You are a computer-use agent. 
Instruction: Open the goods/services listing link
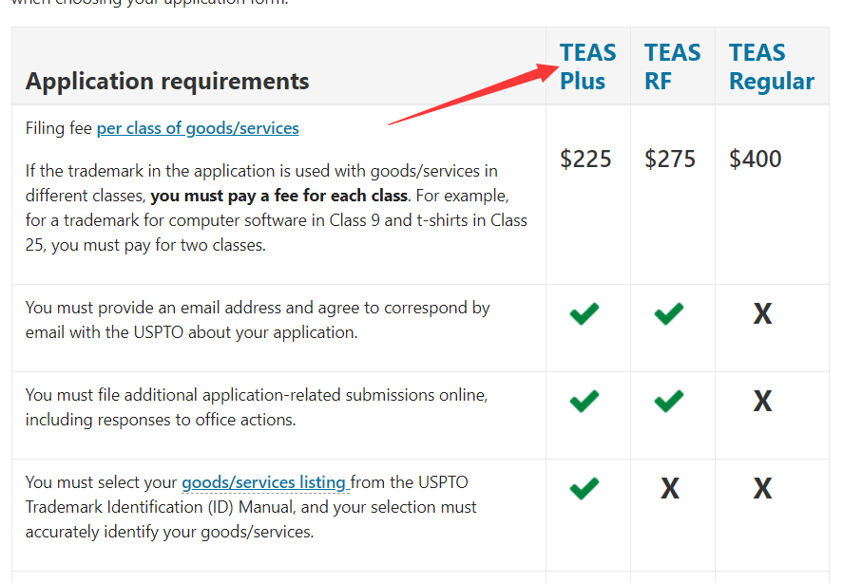[x=264, y=482]
